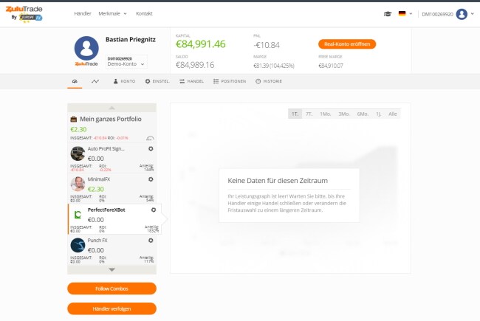Screen dimensions: 480x321
Task: Switch to the Konto tab
Action: tap(124, 81)
